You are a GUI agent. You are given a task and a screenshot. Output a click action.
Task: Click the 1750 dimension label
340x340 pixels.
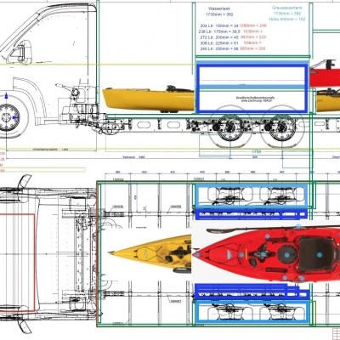point(257,152)
